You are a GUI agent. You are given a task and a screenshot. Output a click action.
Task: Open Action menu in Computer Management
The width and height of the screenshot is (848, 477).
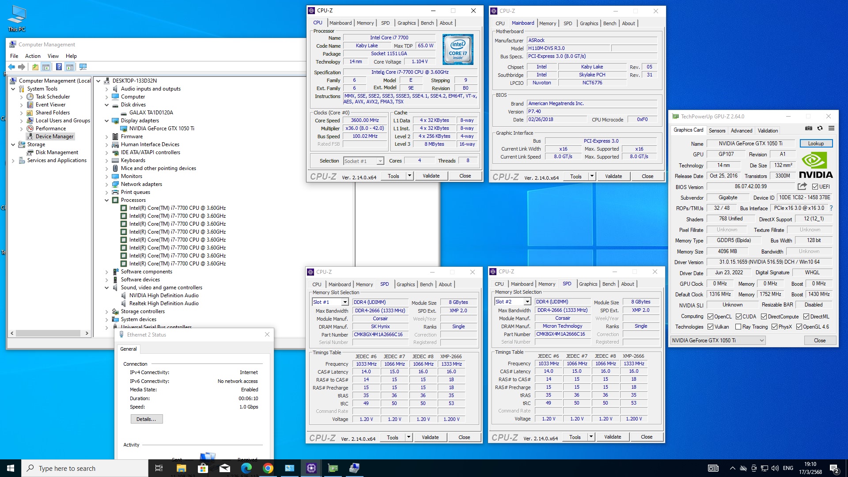coord(33,56)
